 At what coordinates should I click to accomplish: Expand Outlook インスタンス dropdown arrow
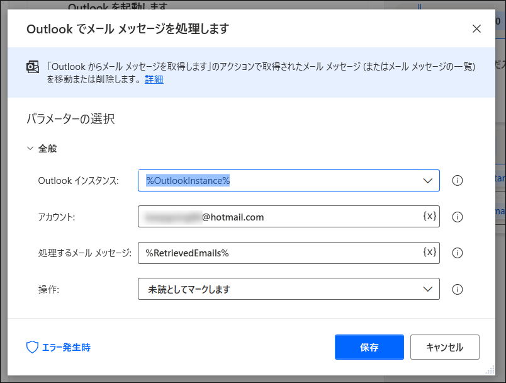(427, 181)
